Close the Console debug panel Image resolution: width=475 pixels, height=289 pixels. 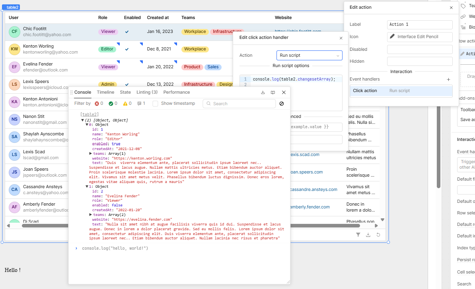(284, 92)
